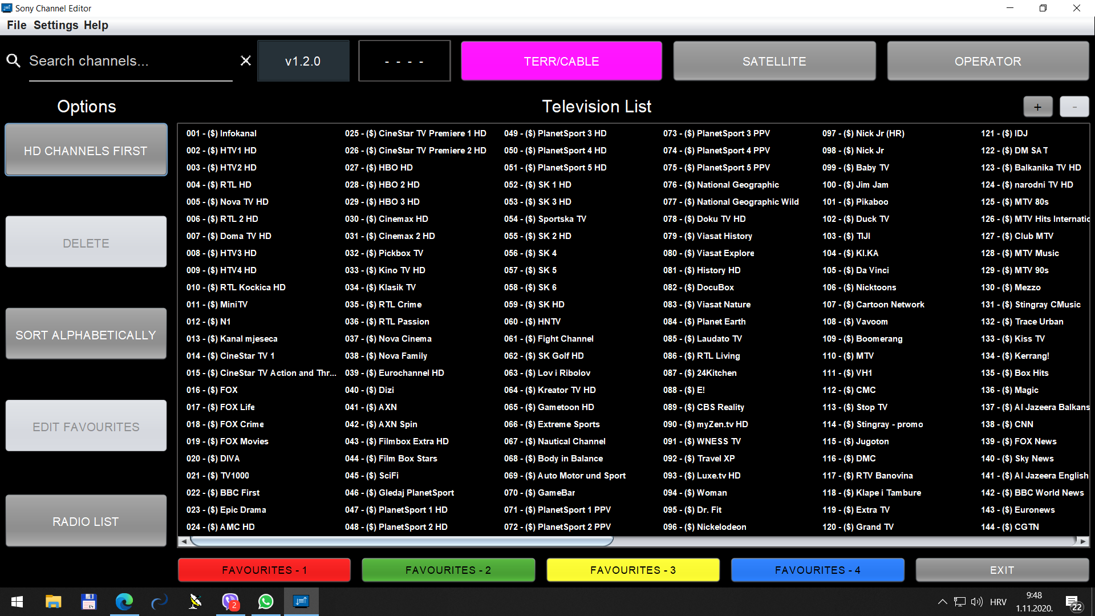Open the floppy disk app on the taskbar
Screen dimensions: 1095x616
point(88,602)
